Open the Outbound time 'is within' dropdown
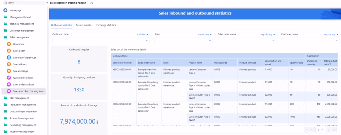 143,34
